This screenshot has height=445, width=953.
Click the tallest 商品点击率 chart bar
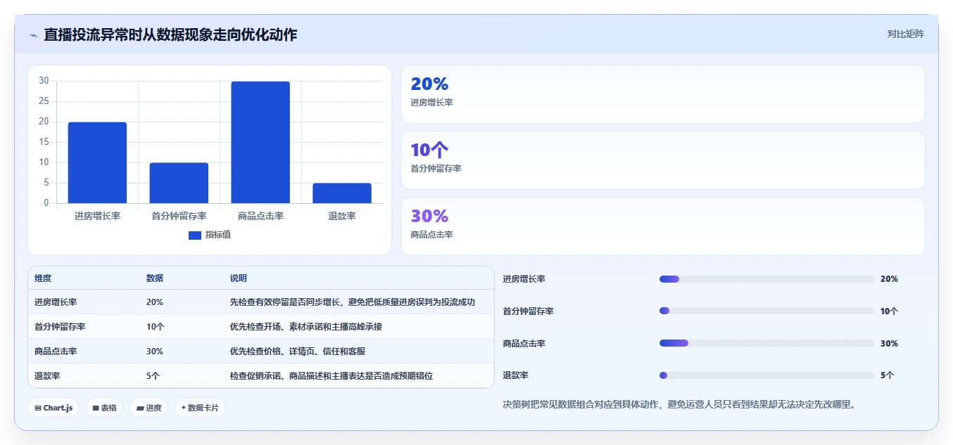(x=260, y=142)
